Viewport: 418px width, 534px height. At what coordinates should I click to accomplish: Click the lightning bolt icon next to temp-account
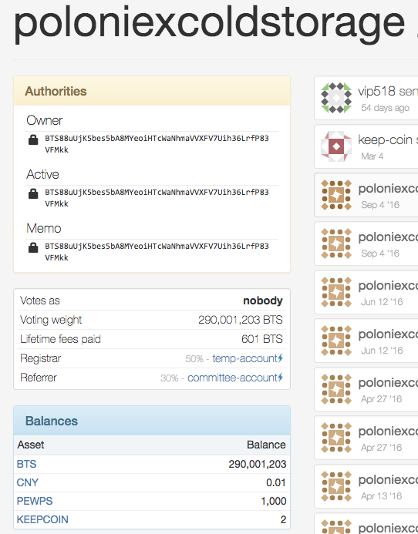pos(280,358)
